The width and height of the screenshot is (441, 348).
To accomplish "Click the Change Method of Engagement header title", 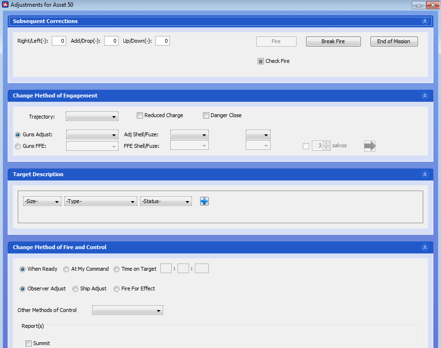I will pos(55,96).
